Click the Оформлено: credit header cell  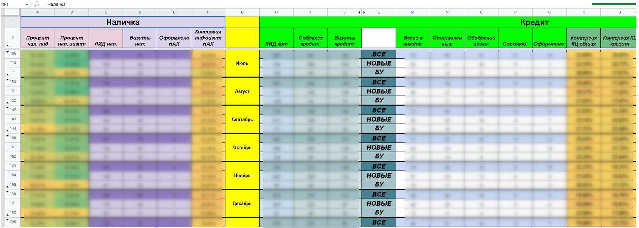(549, 38)
